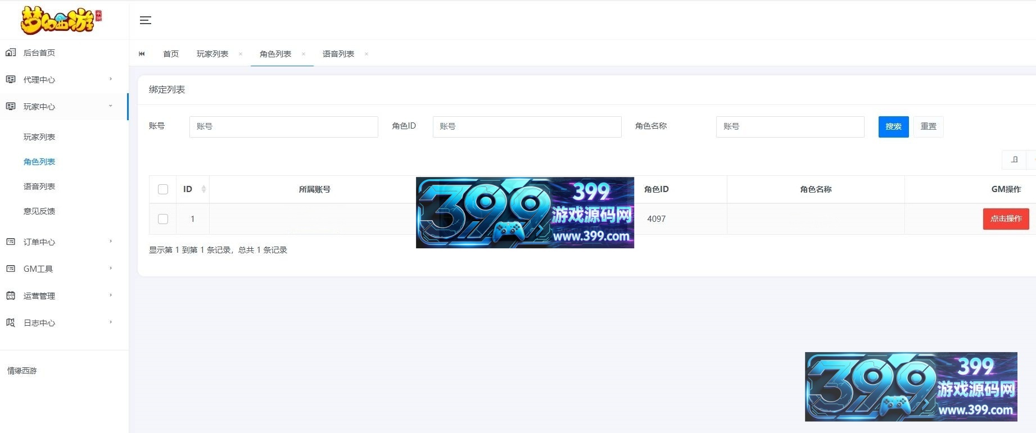The height and width of the screenshot is (433, 1036).
Task: Click the 角色ID column header
Action: click(x=657, y=189)
